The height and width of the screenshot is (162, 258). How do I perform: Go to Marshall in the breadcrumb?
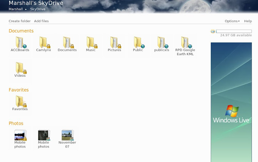15,9
